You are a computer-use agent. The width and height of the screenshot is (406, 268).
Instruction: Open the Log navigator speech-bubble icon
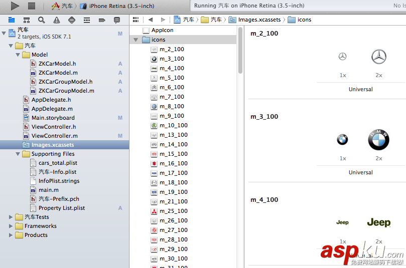point(117,20)
